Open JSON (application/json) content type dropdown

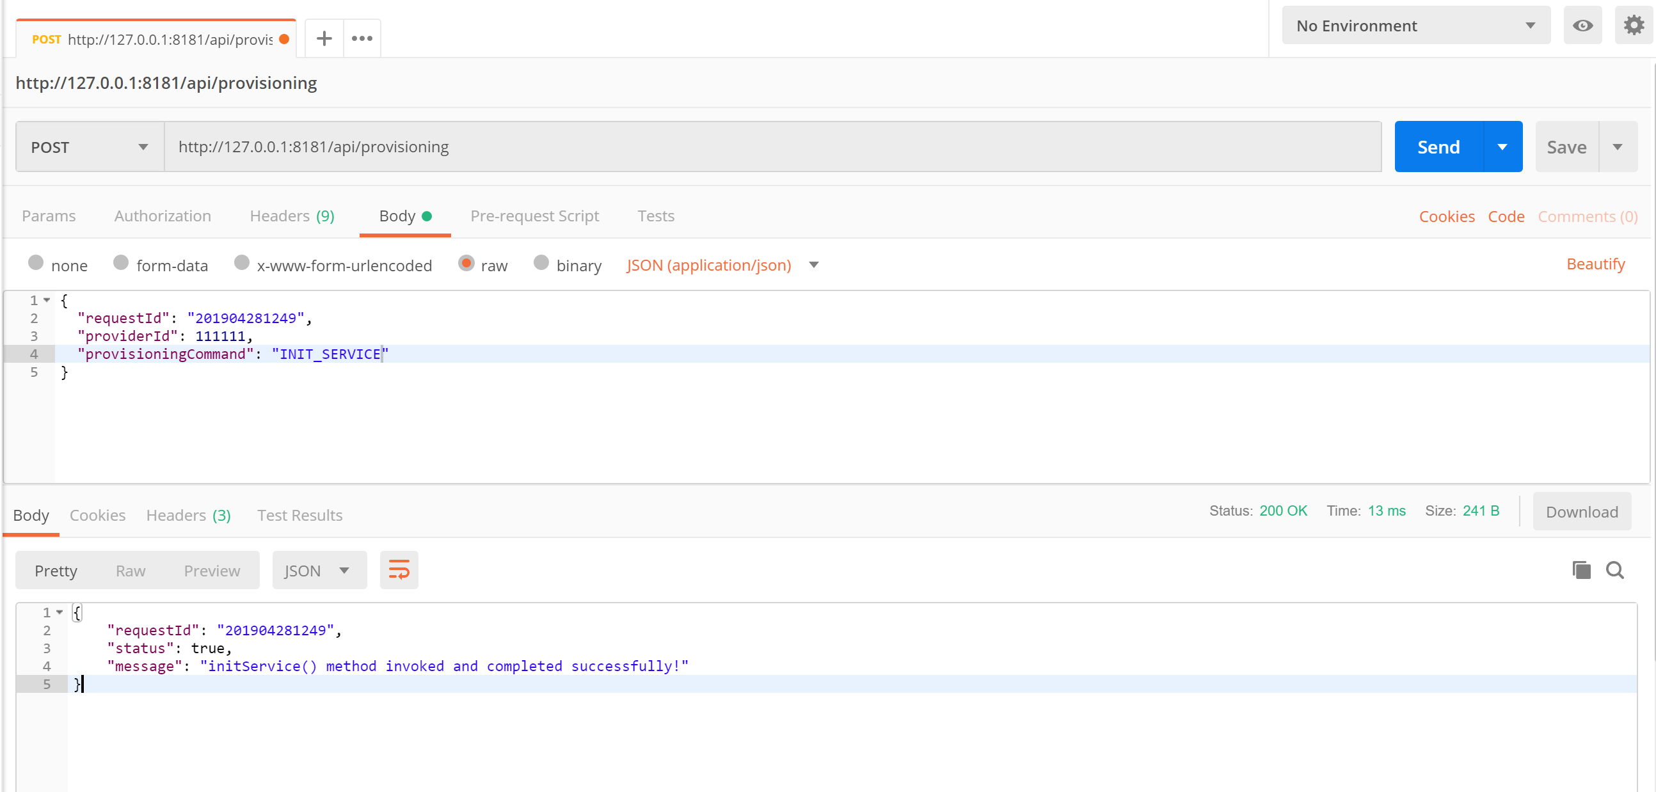[x=722, y=265]
